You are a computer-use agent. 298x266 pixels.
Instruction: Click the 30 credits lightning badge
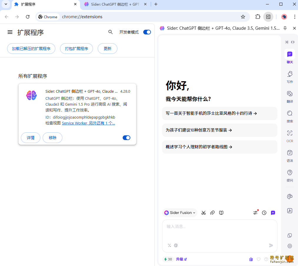pyautogui.click(x=168, y=259)
